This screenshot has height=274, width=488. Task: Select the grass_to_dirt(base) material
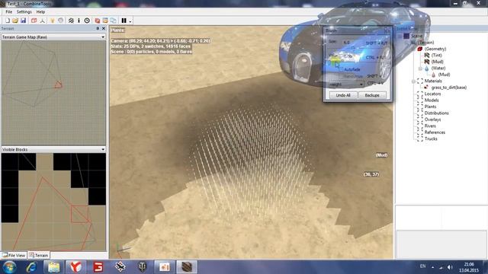[449, 88]
